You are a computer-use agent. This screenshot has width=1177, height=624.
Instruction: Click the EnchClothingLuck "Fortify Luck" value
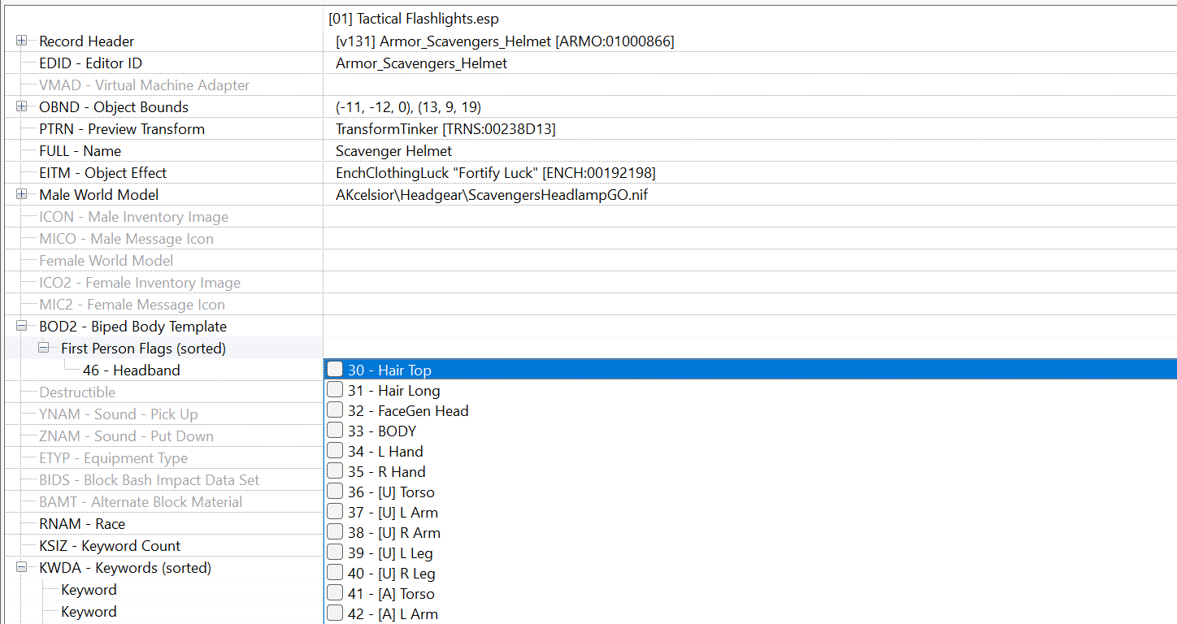pos(495,172)
